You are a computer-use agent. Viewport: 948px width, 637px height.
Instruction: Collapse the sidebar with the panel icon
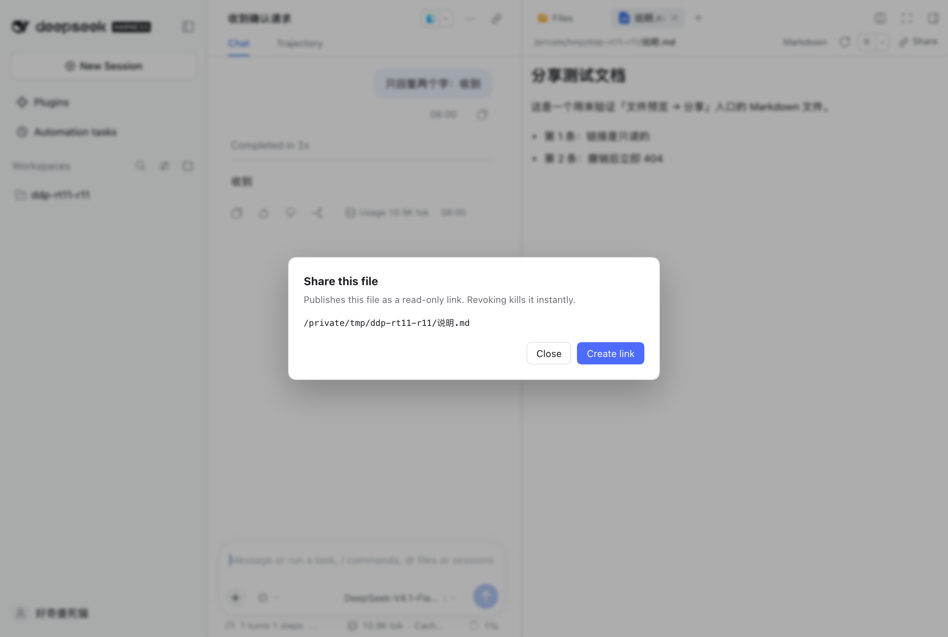[188, 27]
